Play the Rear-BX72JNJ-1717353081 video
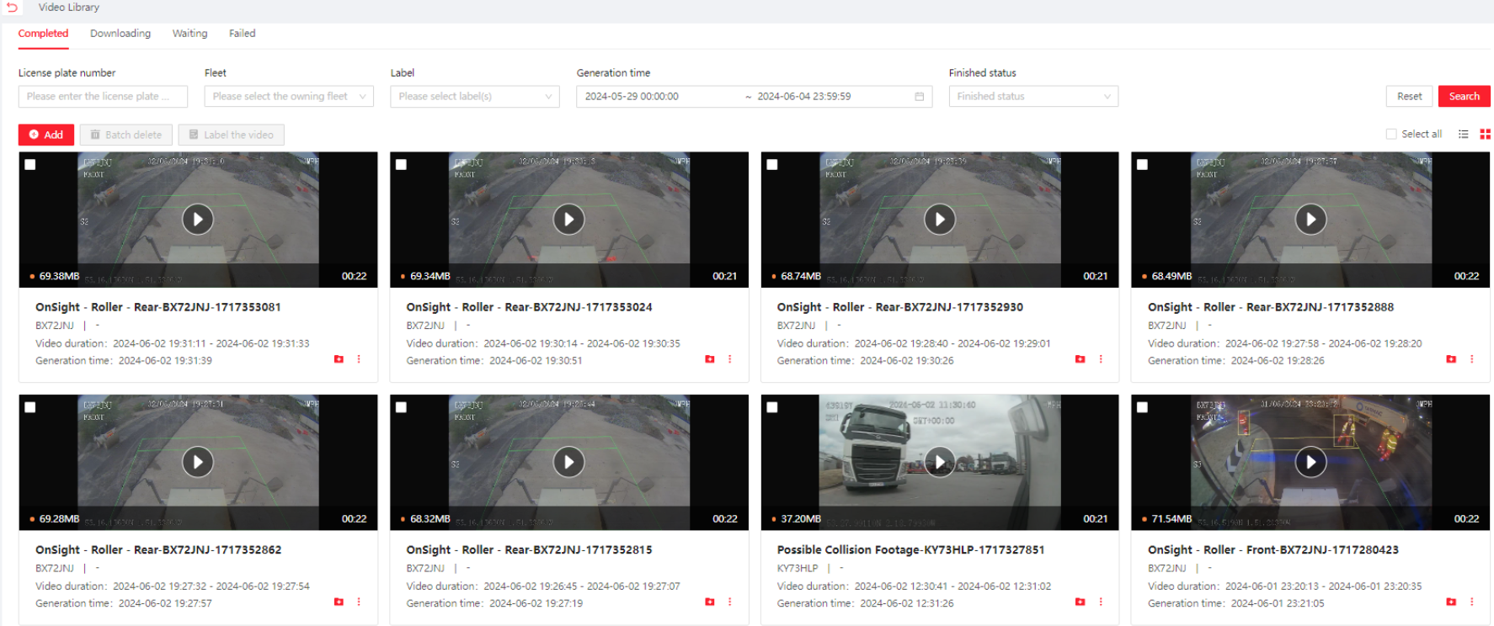 click(198, 220)
